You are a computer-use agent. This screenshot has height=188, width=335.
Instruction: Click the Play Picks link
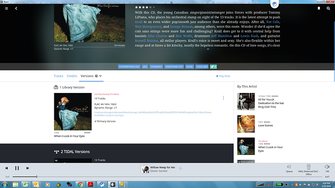pyautogui.click(x=223, y=76)
